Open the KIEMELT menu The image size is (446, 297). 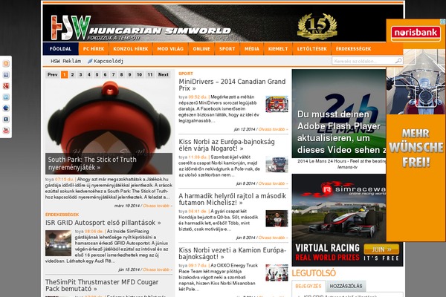point(278,49)
